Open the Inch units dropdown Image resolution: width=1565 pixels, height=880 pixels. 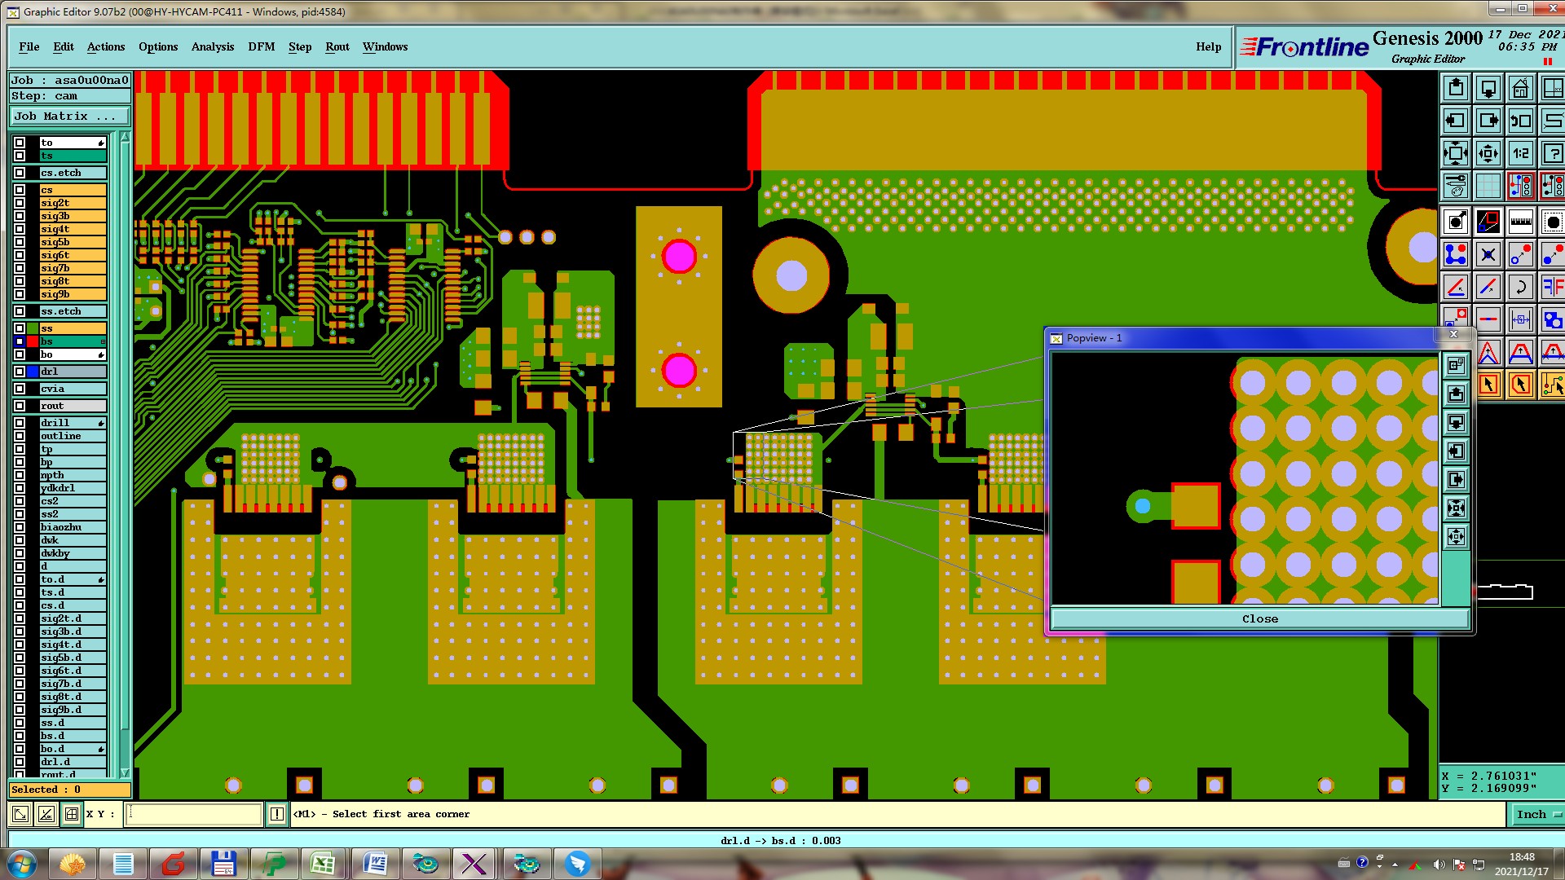tap(1536, 814)
